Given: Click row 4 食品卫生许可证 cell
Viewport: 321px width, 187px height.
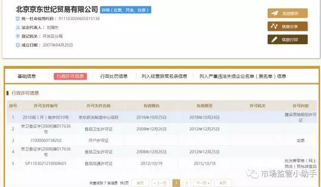Looking at the screenshot, I should point(98,152).
